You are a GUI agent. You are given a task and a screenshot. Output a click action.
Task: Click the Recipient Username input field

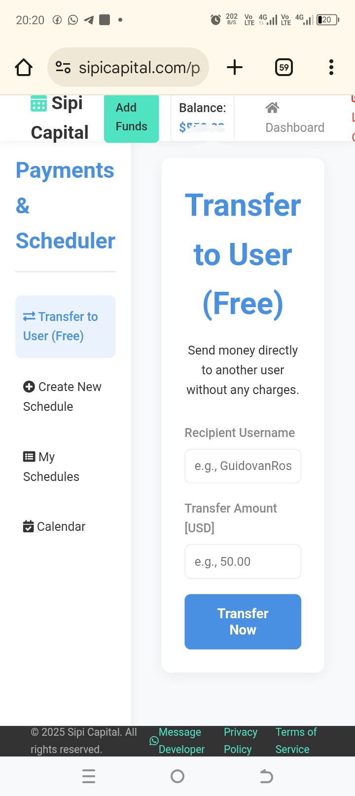(243, 466)
